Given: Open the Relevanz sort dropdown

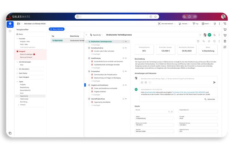Looking at the screenshot, I should click(x=184, y=24).
